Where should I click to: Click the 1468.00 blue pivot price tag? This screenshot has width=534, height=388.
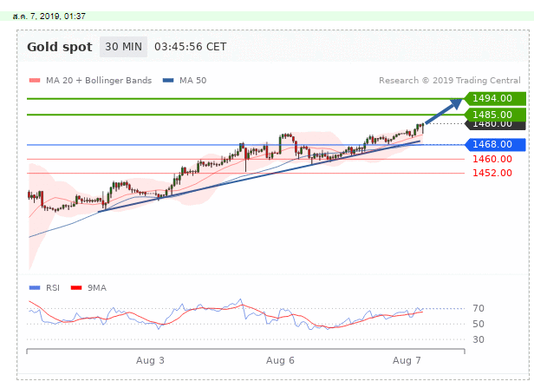[495, 145]
